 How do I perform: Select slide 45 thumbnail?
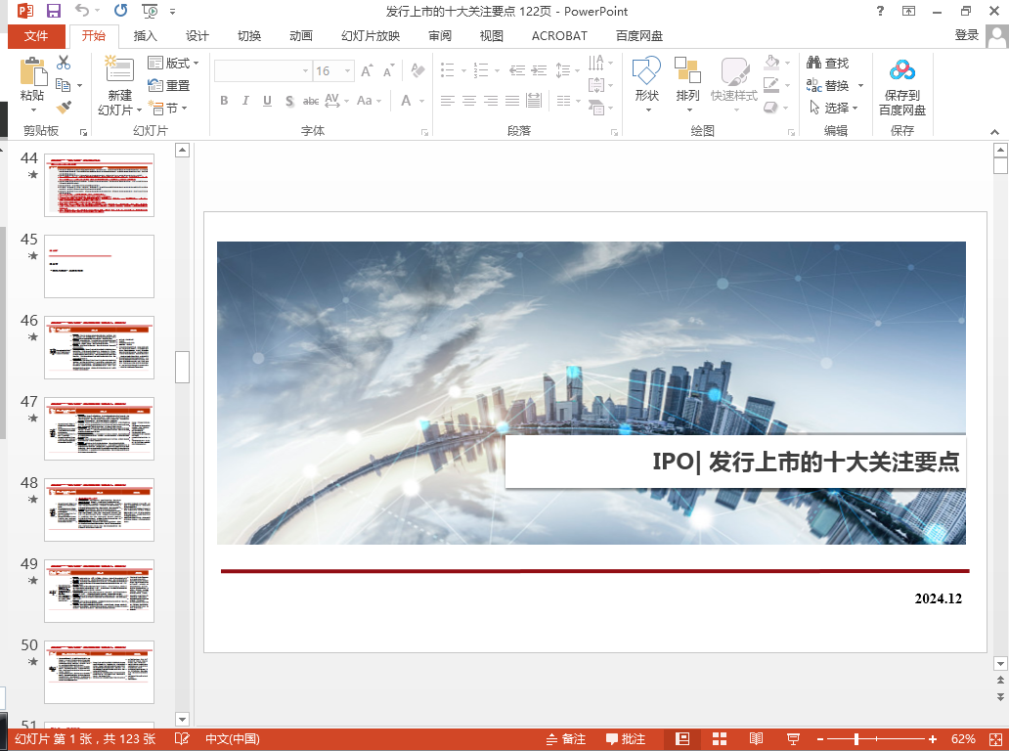point(99,266)
